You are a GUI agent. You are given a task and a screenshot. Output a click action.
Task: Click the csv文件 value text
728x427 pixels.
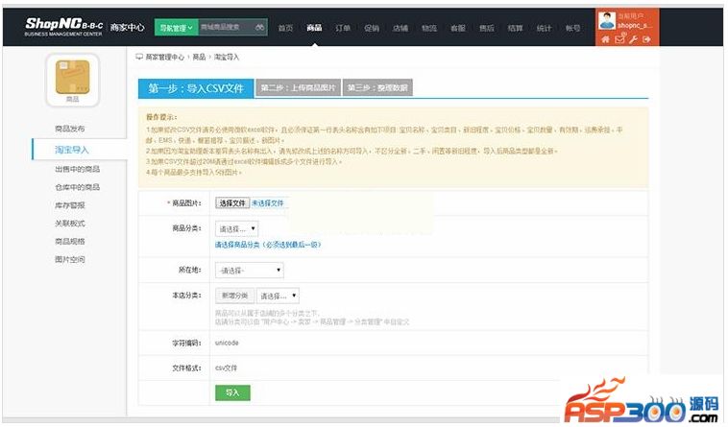(226, 368)
